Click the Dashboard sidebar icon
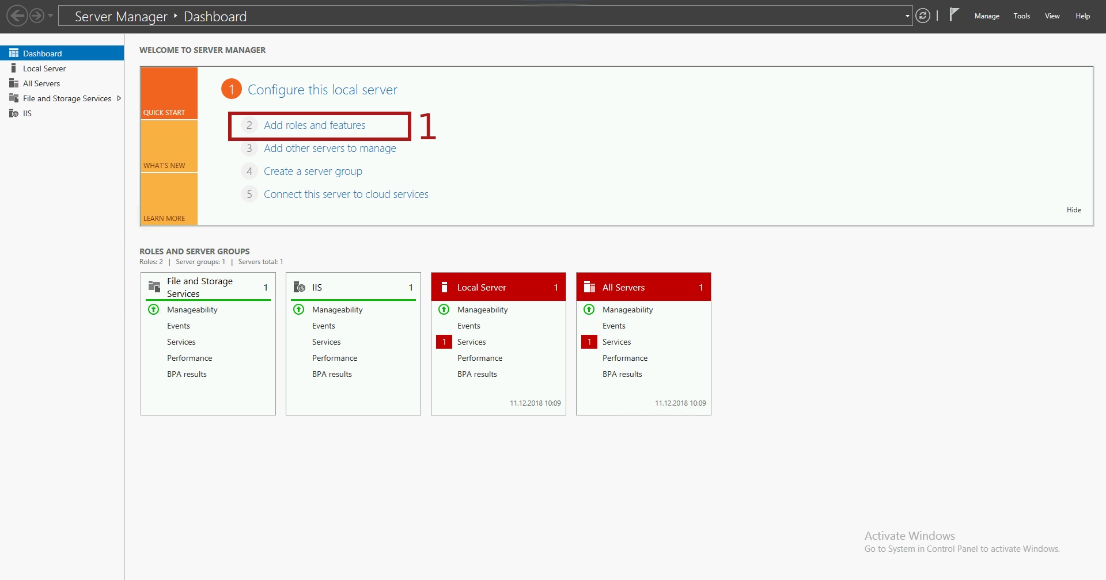1106x580 pixels. (x=14, y=53)
